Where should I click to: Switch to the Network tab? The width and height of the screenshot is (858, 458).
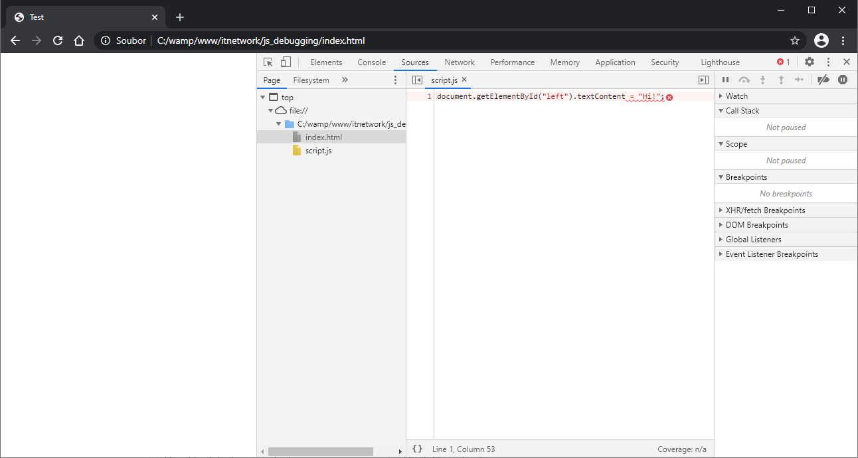point(460,62)
